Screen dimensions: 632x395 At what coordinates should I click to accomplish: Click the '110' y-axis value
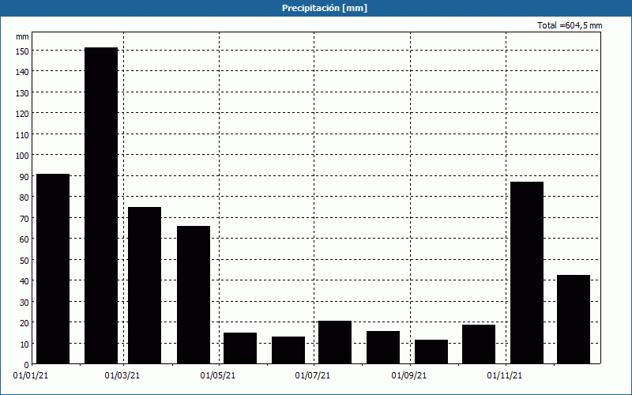tap(22, 135)
